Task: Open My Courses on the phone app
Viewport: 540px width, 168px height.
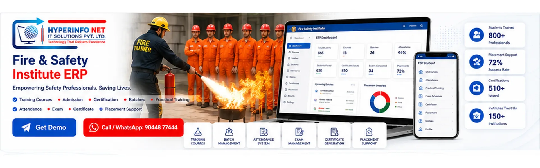Action: coord(436,72)
